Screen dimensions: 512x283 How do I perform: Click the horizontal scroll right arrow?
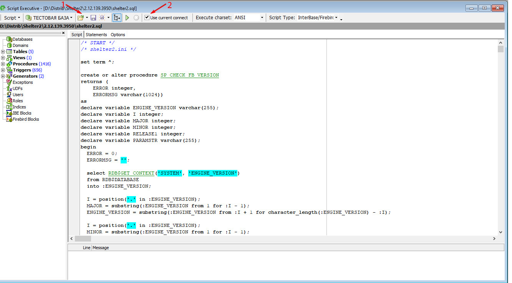494,239
